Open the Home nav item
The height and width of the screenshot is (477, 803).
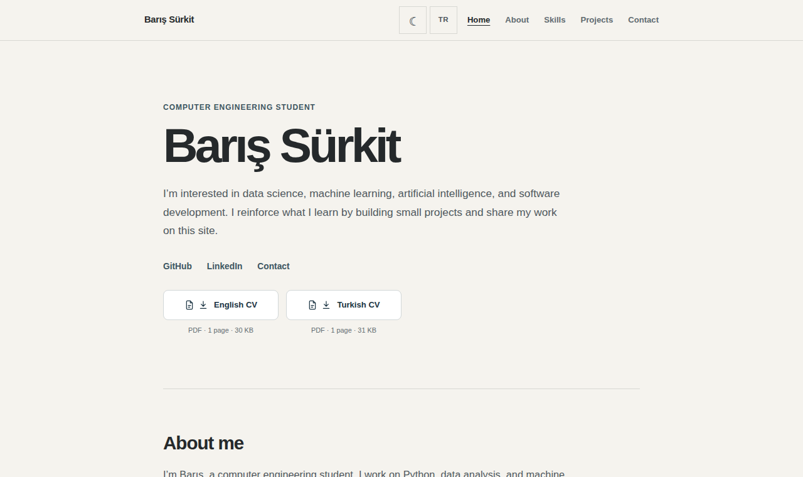coord(479,20)
